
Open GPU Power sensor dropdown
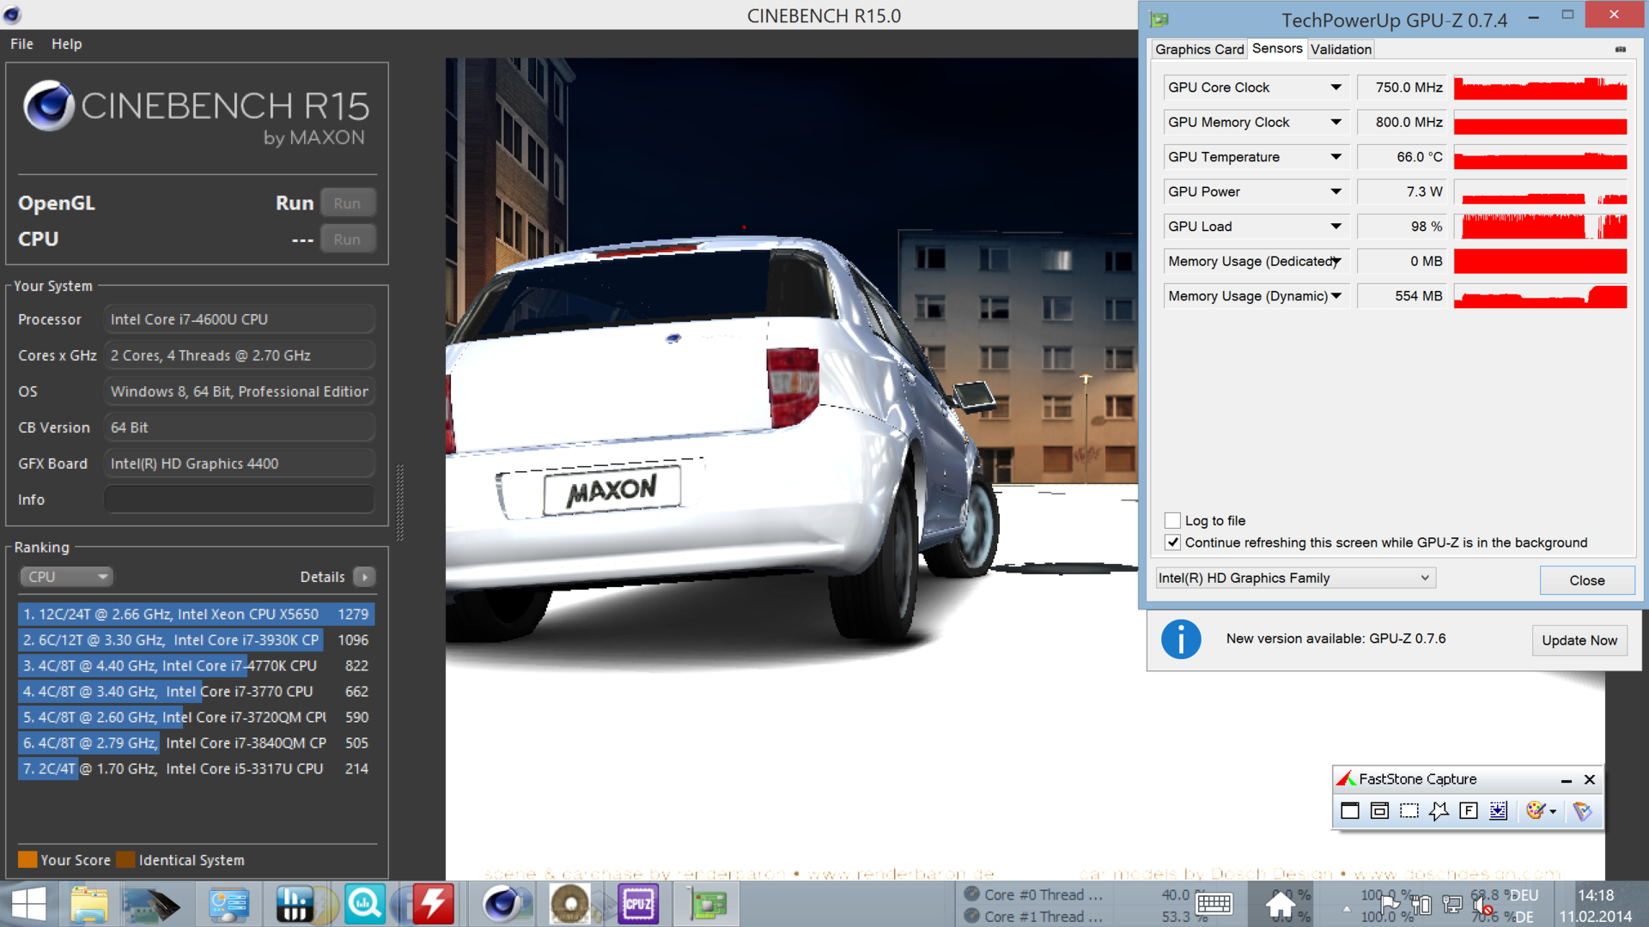1336,192
